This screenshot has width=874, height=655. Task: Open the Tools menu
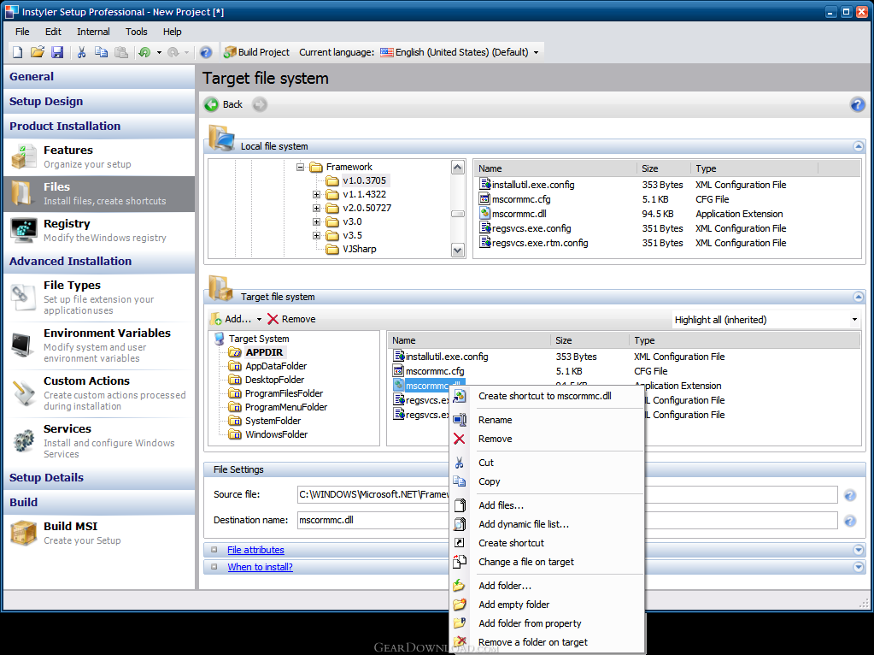(136, 32)
